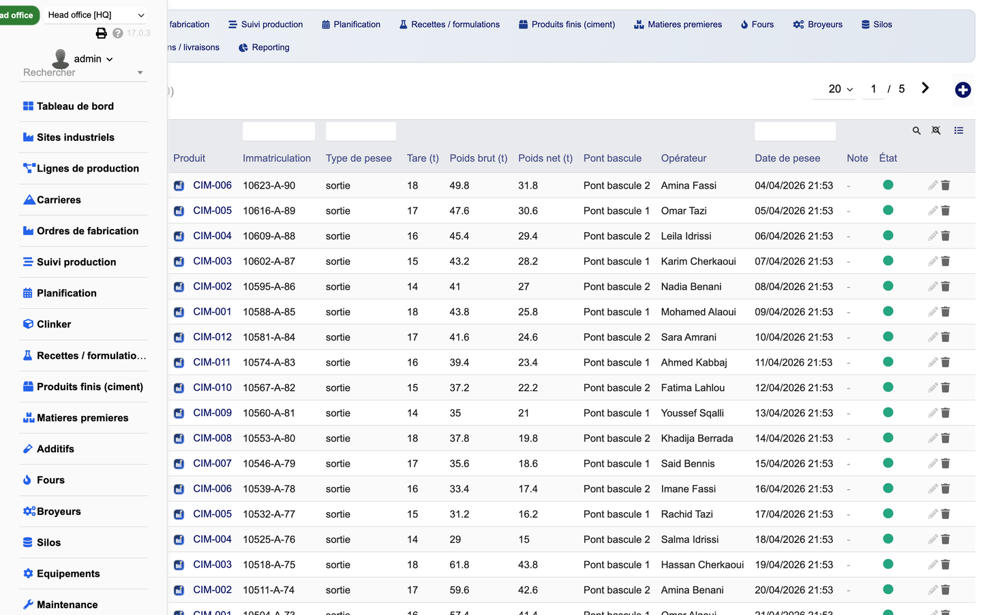Screen dimensions: 985x615
Task: Click the green status dot for 10553-A-80
Action: (x=888, y=438)
